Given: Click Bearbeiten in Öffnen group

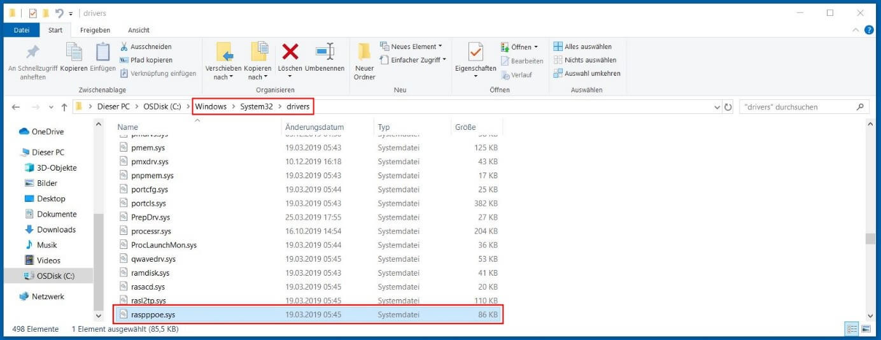Looking at the screenshot, I should (522, 61).
